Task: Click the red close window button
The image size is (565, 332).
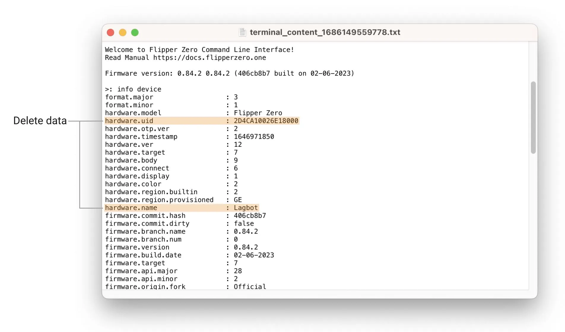Action: coord(111,32)
